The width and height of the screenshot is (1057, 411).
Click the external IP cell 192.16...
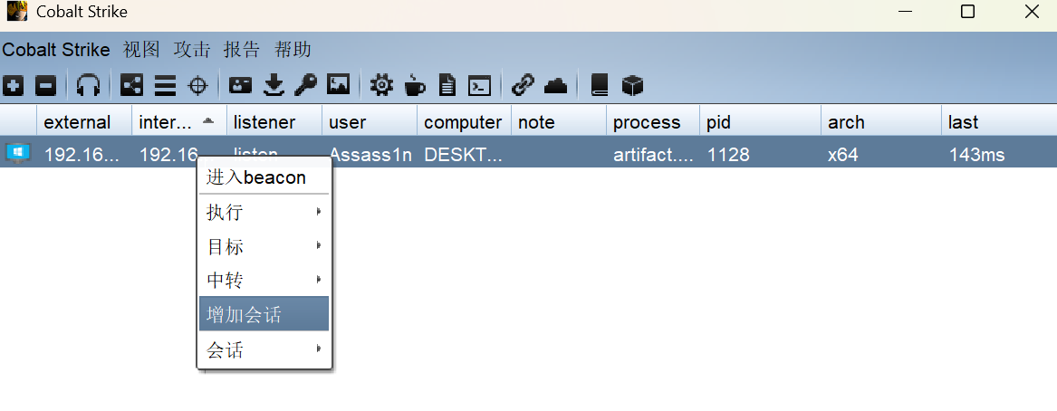(x=82, y=154)
